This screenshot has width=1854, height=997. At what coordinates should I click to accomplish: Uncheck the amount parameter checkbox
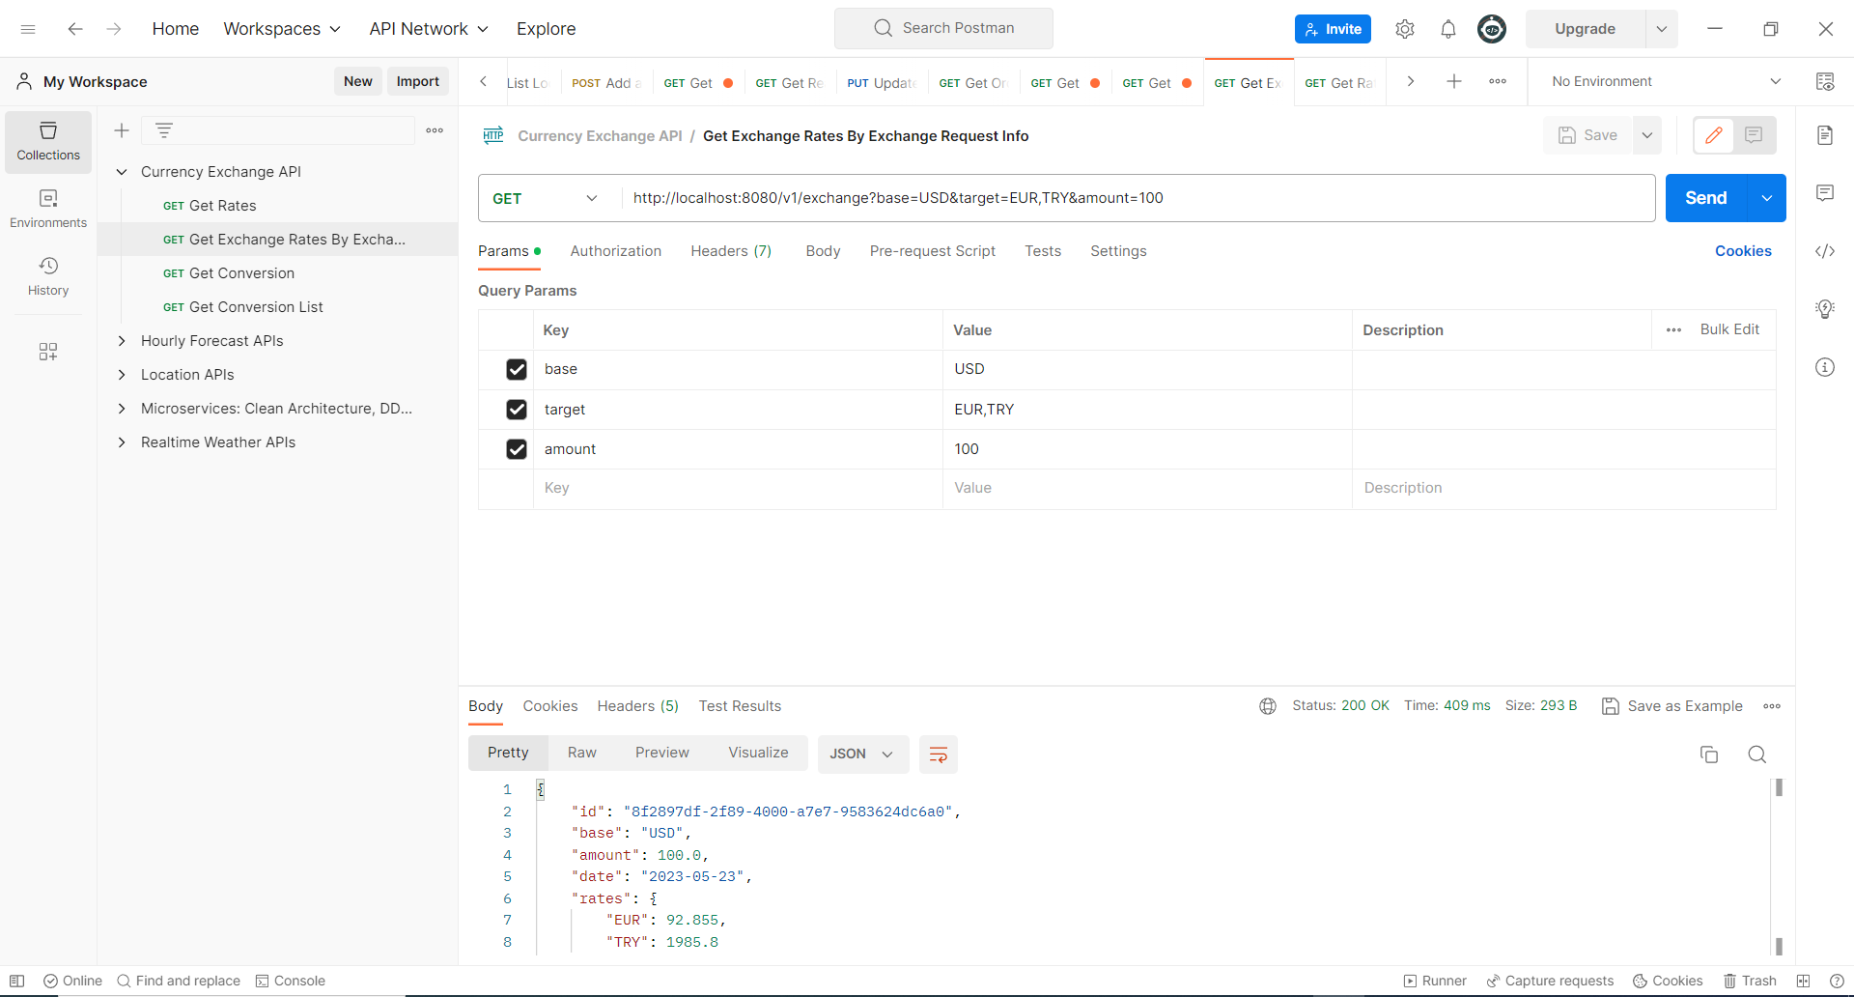pos(517,449)
